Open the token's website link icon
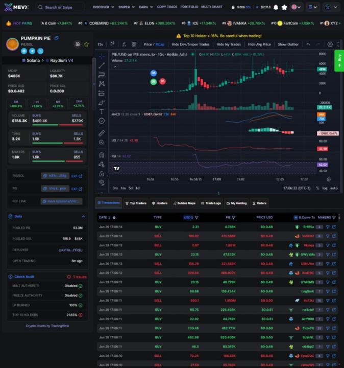 click(x=24, y=51)
